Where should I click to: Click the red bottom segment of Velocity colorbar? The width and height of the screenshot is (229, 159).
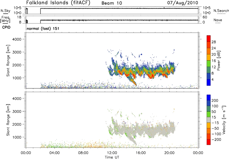(x=209, y=142)
